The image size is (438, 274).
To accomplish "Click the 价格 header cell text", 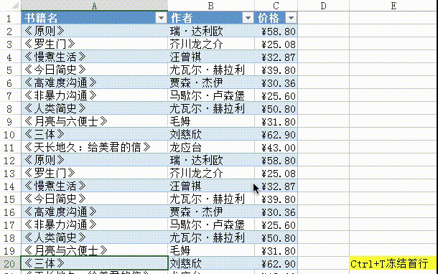I will point(269,18).
